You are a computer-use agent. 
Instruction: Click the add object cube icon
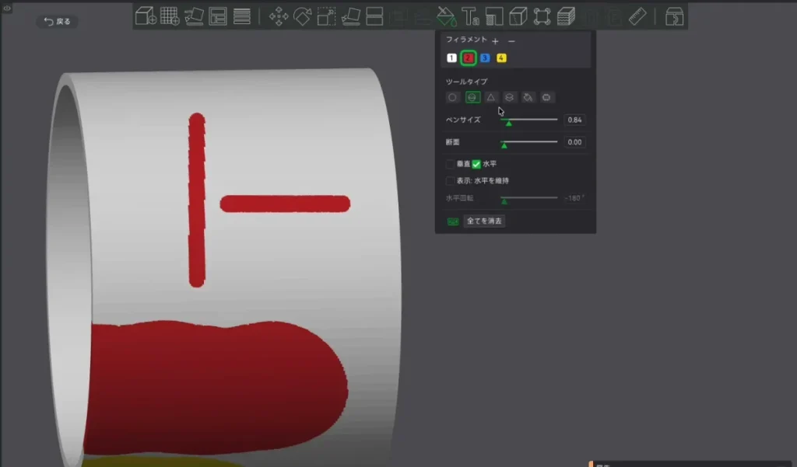point(146,16)
